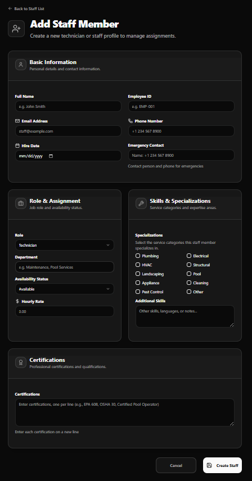Screen dimensions: 252x481
Task: Click the Create Staff button
Action: [x=223, y=465]
